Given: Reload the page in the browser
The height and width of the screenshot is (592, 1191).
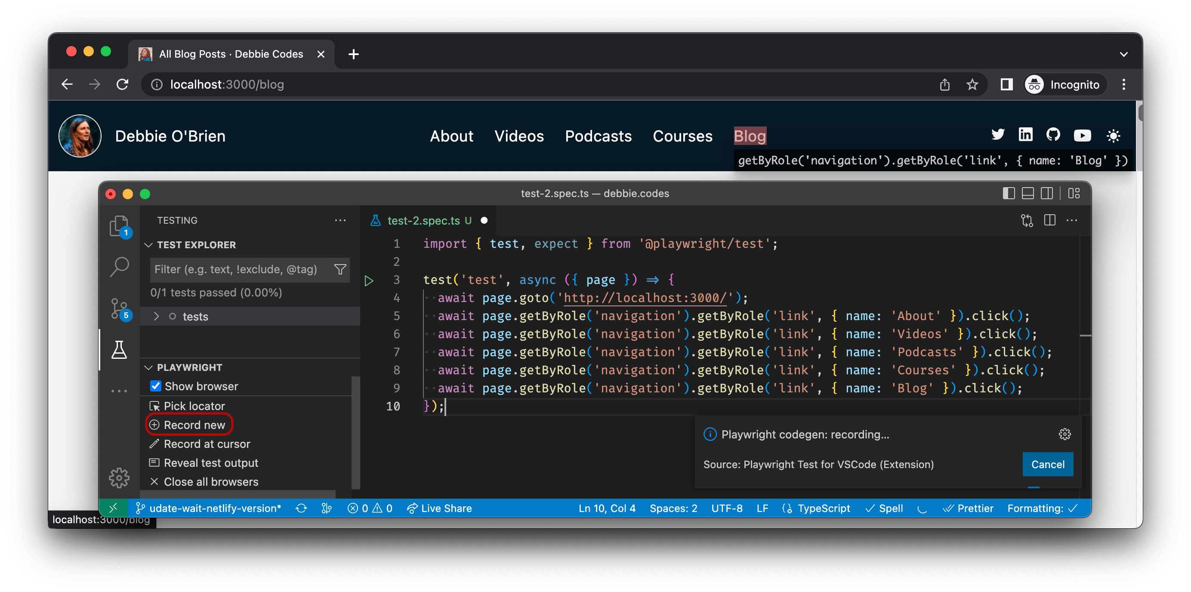Looking at the screenshot, I should click(x=122, y=84).
